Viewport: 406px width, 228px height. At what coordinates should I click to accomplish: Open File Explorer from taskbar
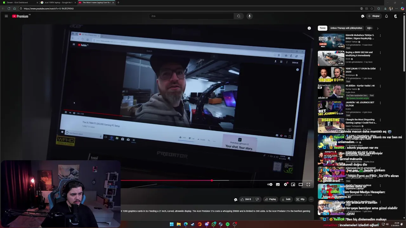(x=179, y=224)
